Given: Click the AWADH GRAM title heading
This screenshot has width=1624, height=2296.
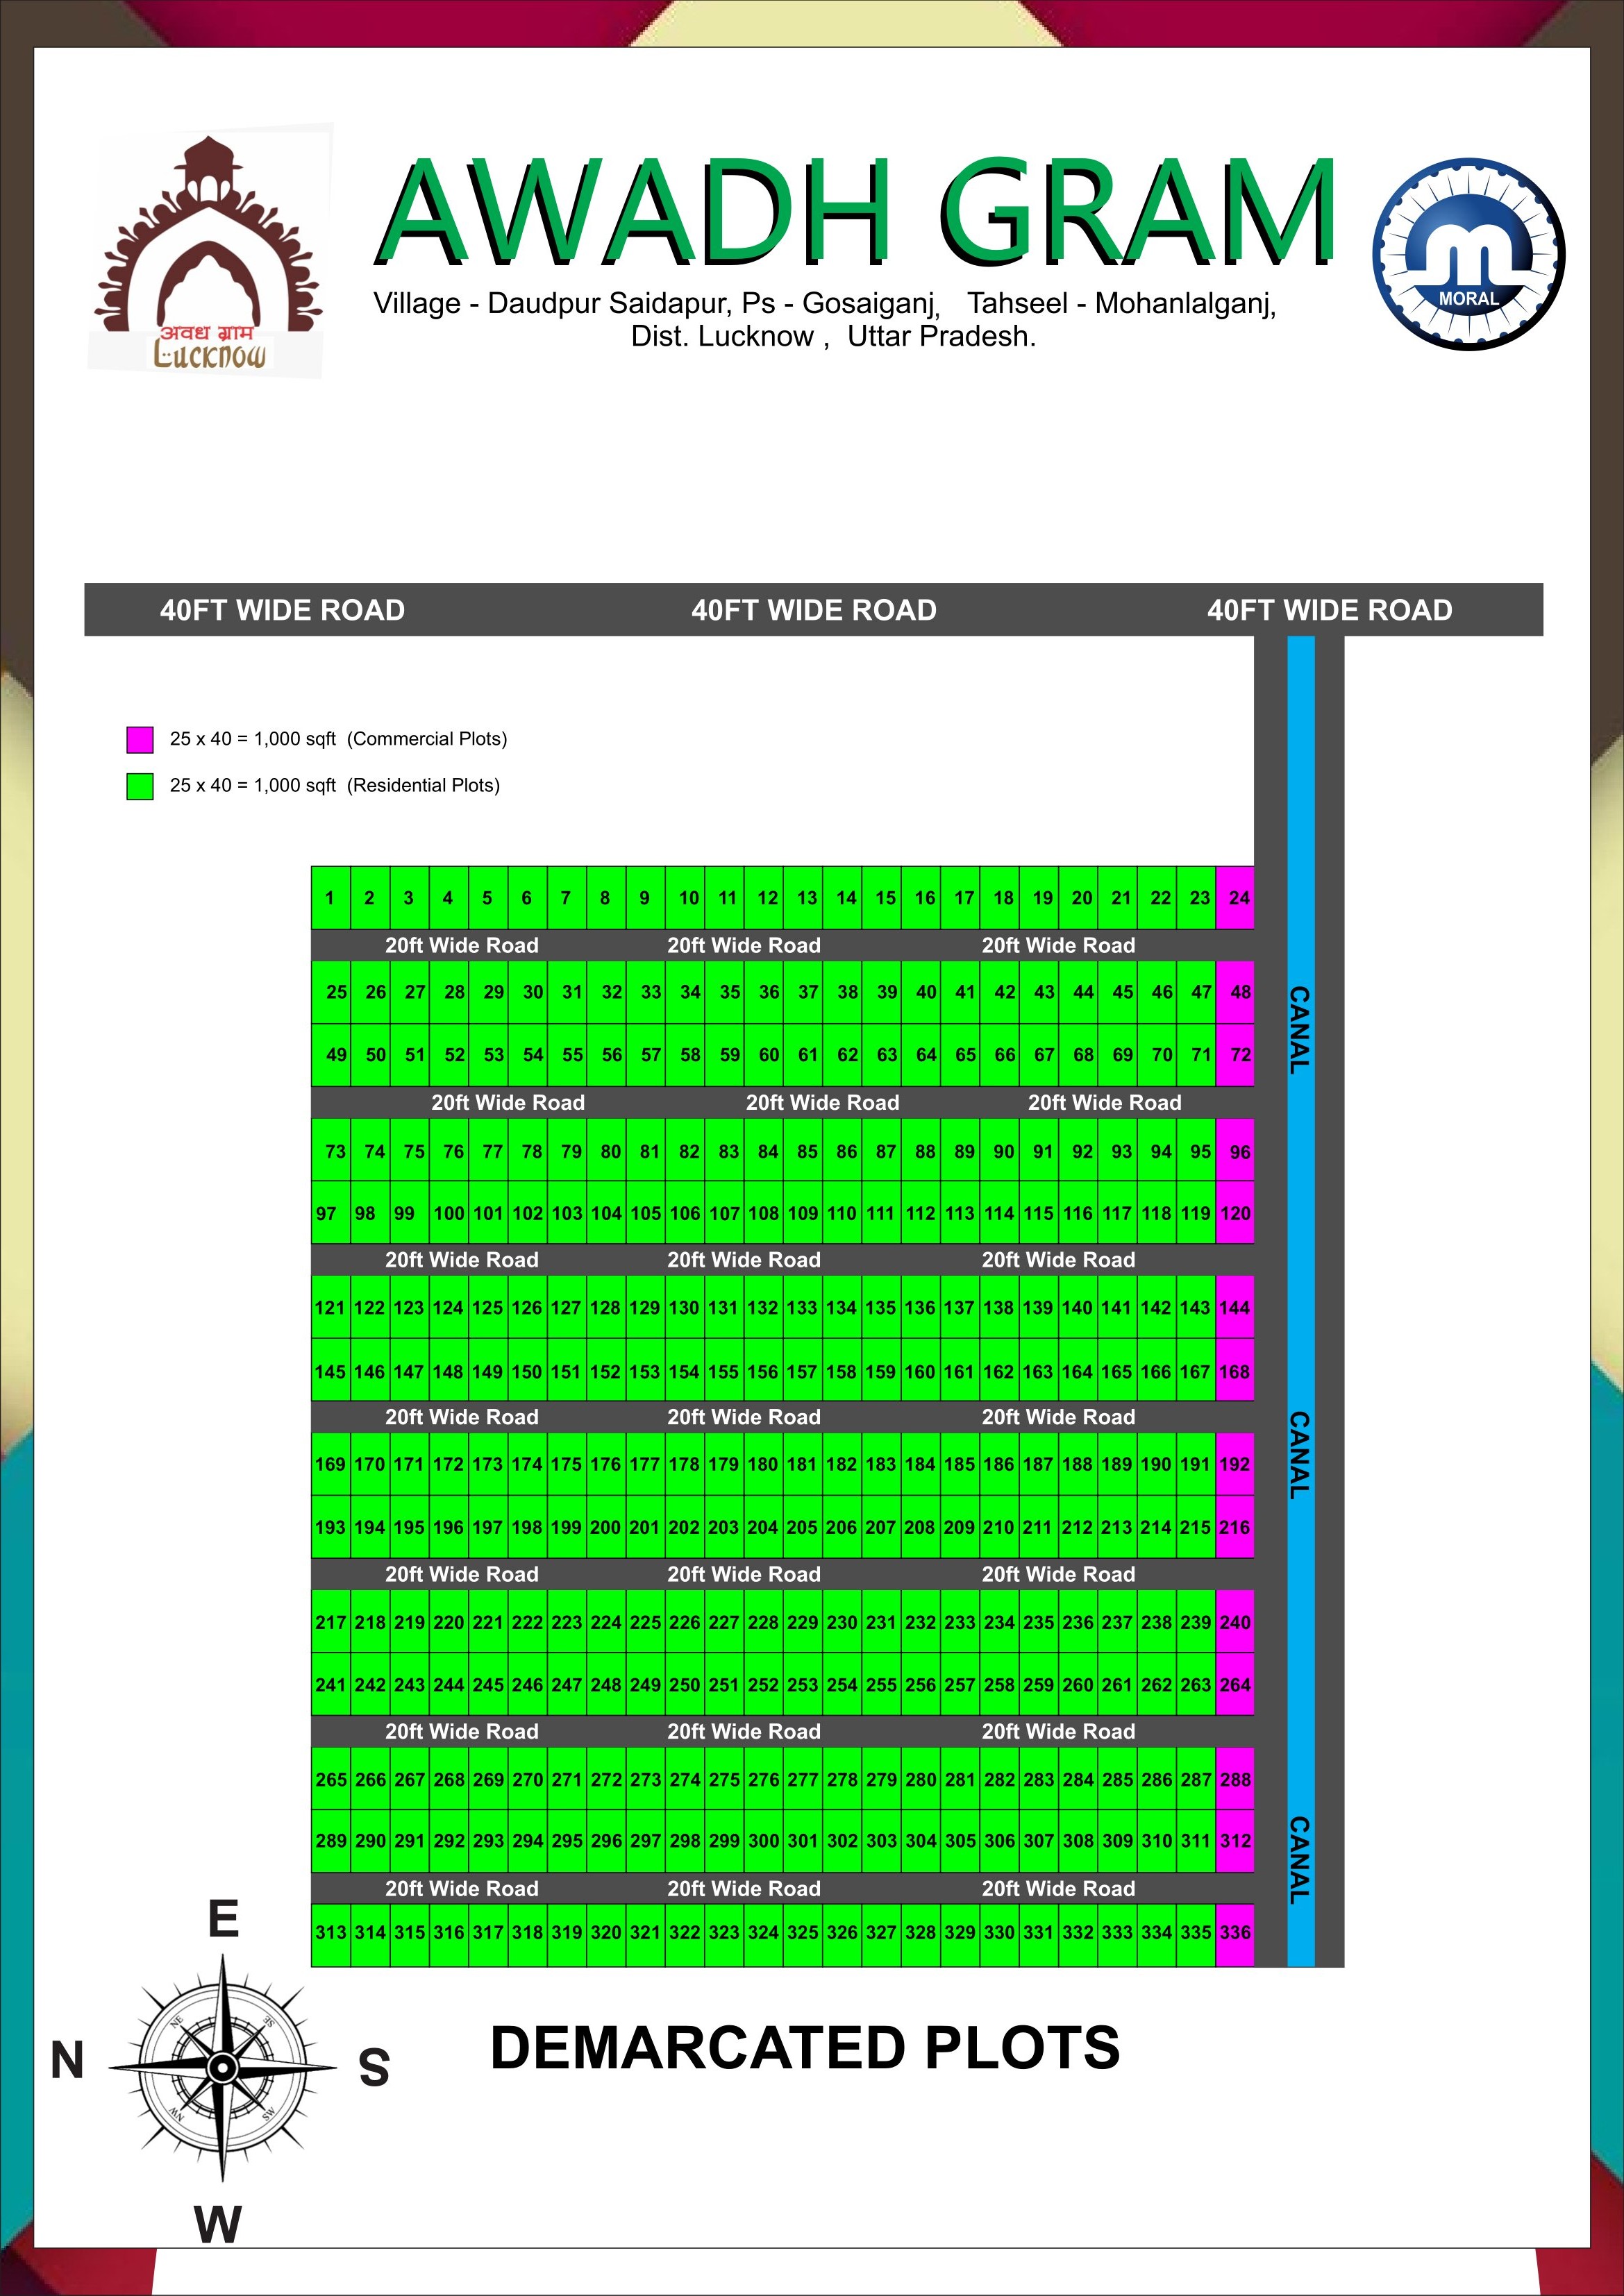Looking at the screenshot, I should (x=855, y=212).
